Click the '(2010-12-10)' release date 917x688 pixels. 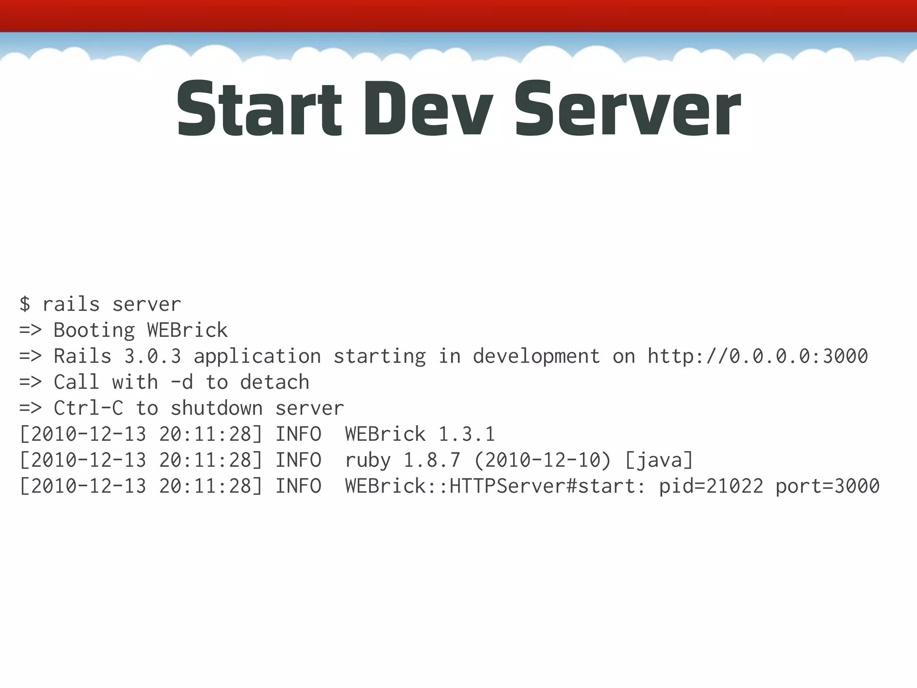542,460
